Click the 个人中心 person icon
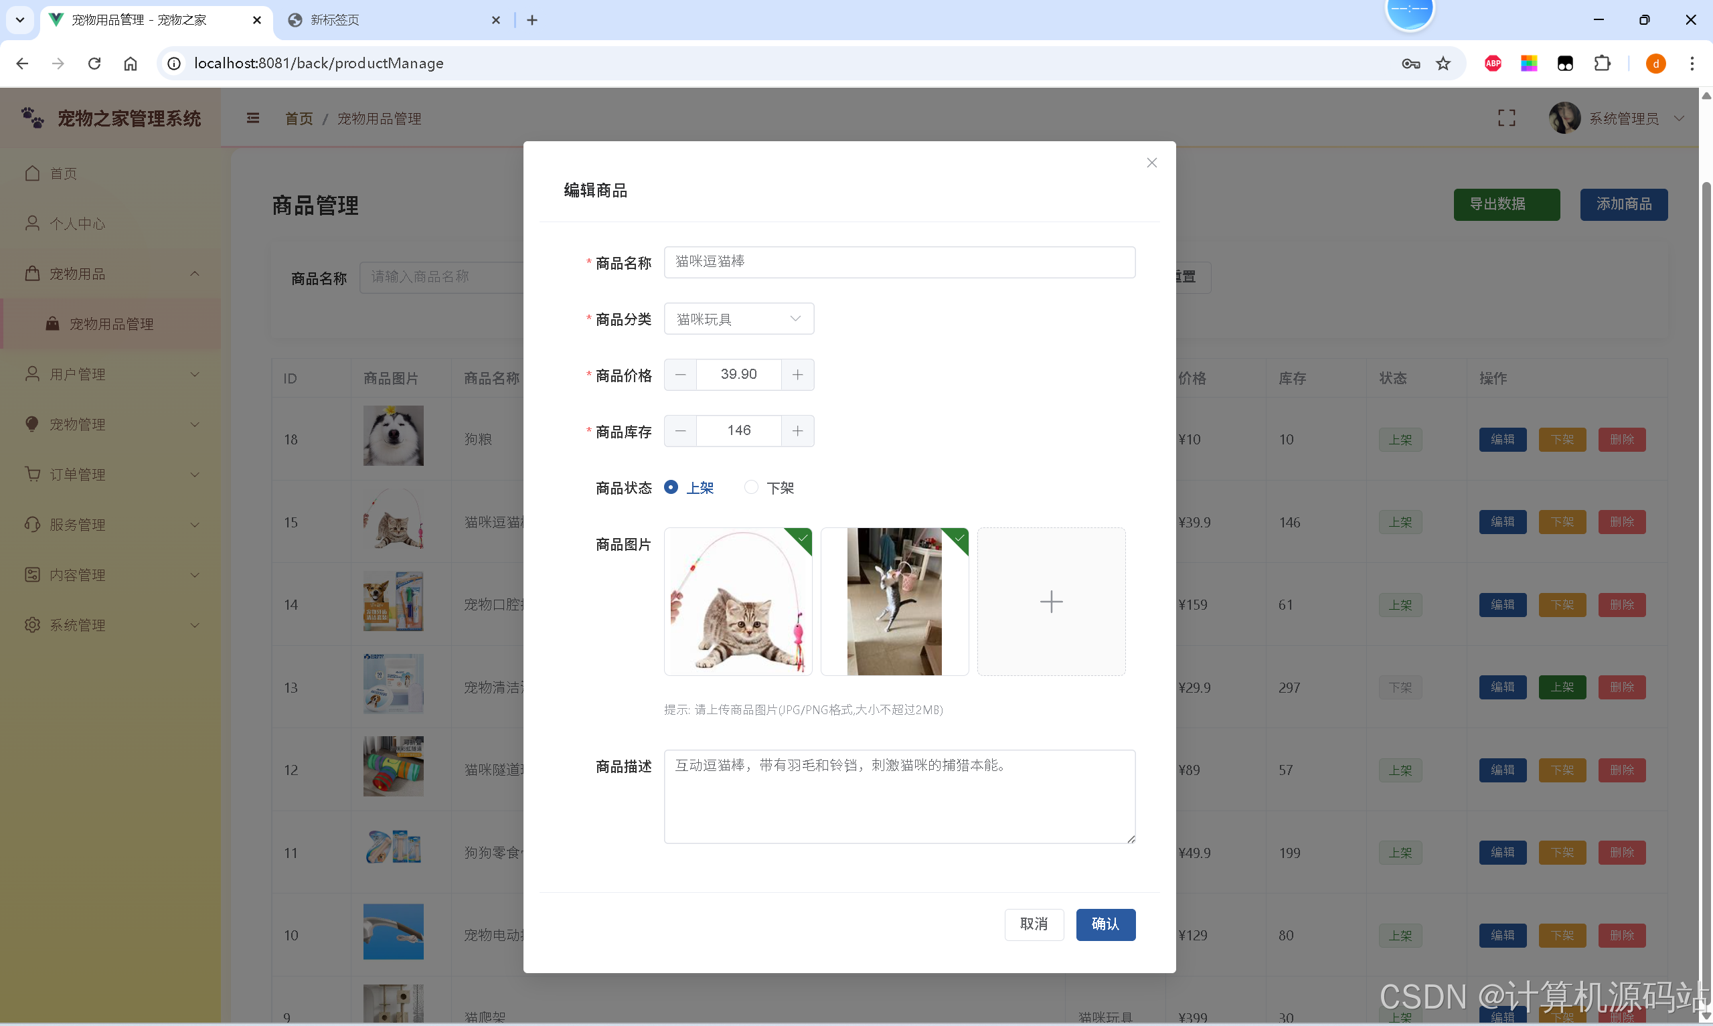Screen dimensions: 1713x1026 33,223
